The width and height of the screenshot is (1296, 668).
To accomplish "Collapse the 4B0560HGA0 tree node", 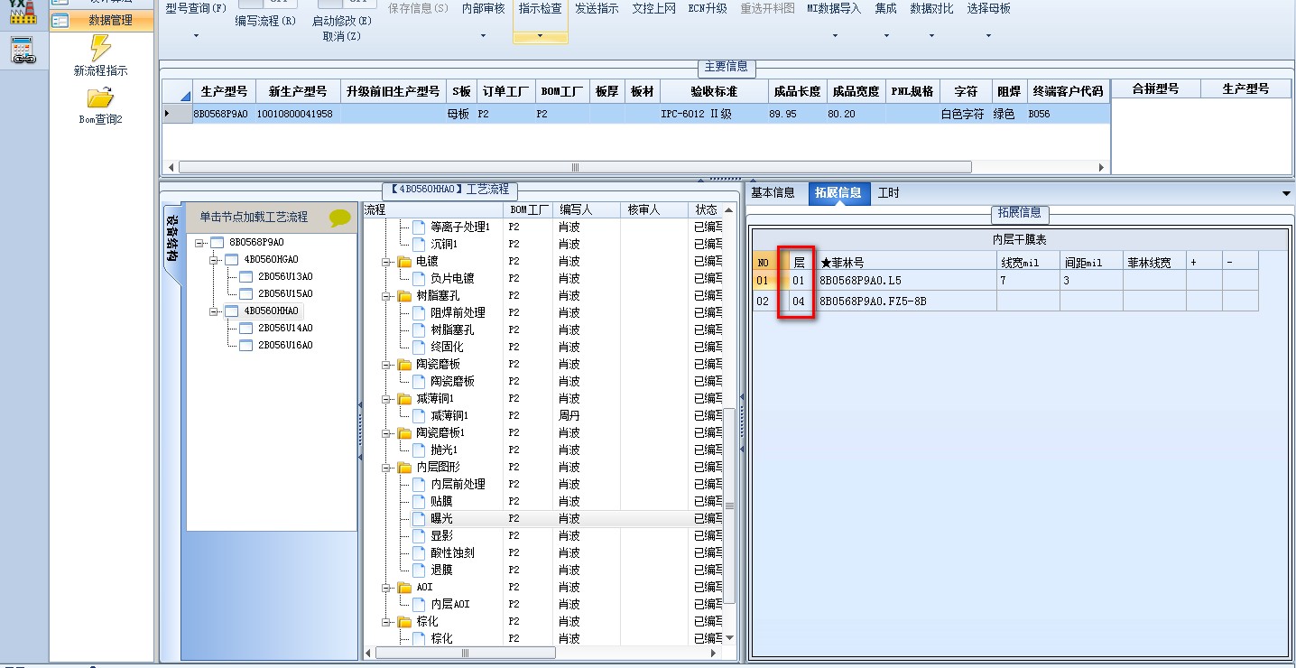I will [214, 260].
